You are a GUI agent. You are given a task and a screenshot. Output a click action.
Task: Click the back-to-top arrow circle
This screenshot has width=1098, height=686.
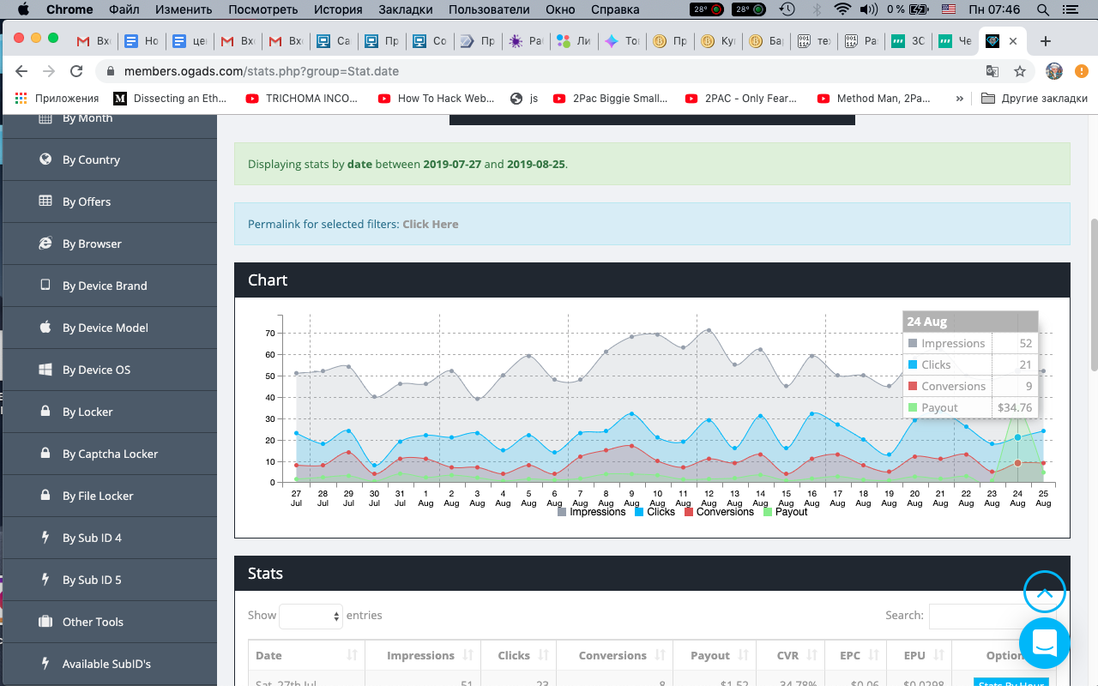(x=1045, y=592)
